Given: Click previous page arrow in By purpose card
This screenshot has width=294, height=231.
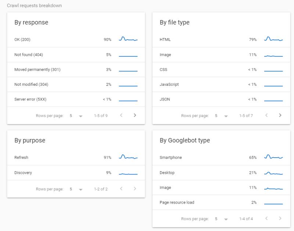Looking at the screenshot, I should click(x=121, y=189).
